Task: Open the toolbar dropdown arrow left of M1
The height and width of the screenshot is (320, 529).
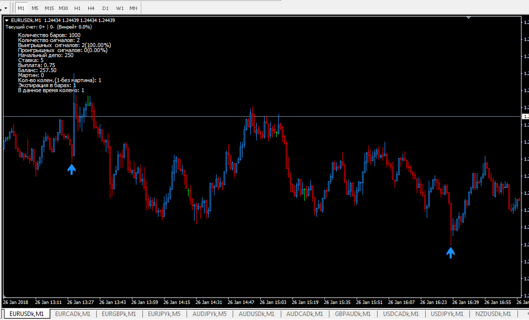Action: pyautogui.click(x=6, y=8)
